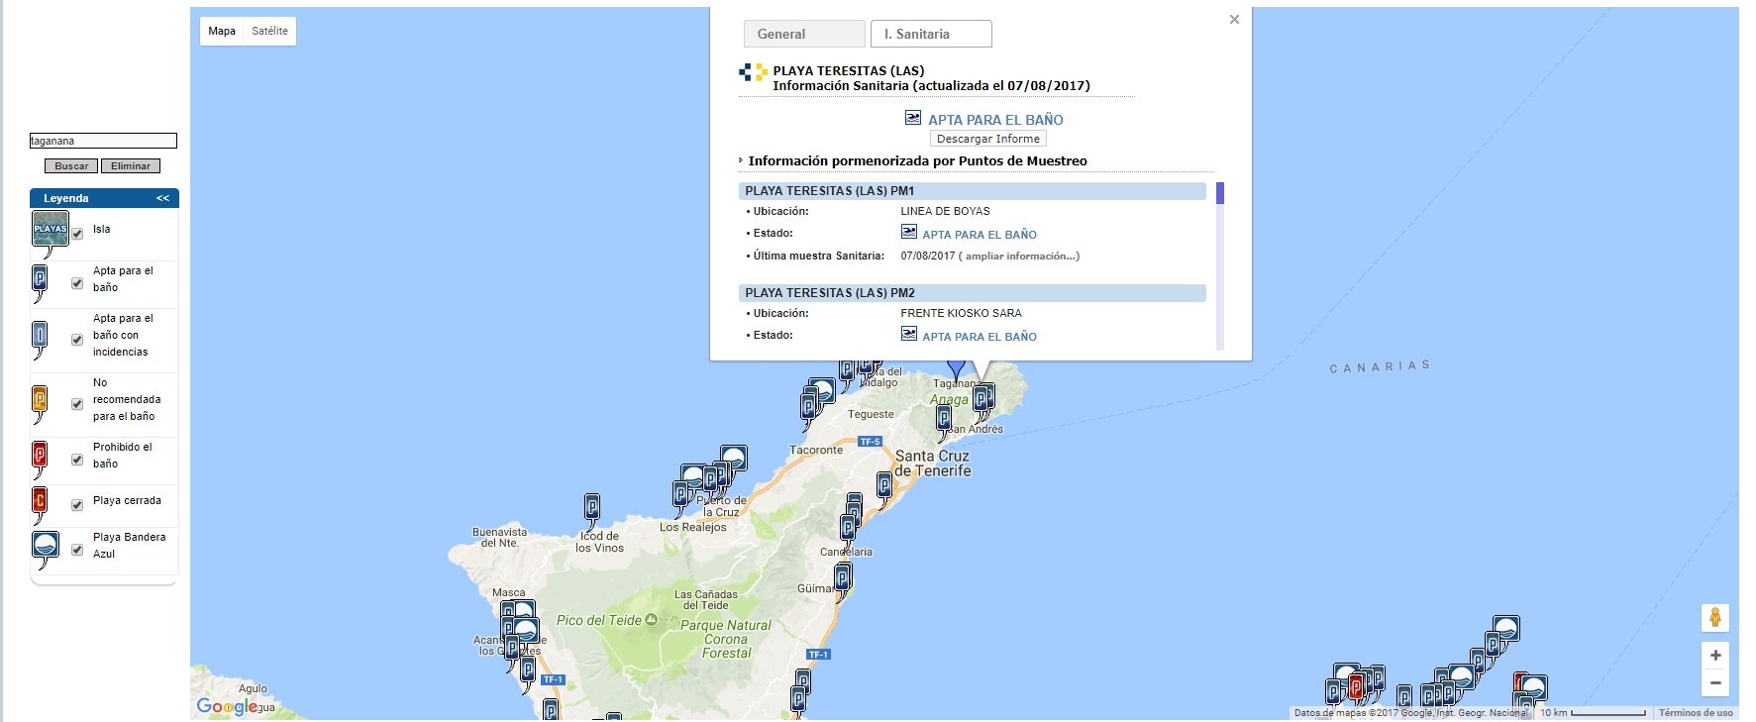The height and width of the screenshot is (722, 1756).
Task: Click the Descargar Informe button
Action: [x=987, y=139]
